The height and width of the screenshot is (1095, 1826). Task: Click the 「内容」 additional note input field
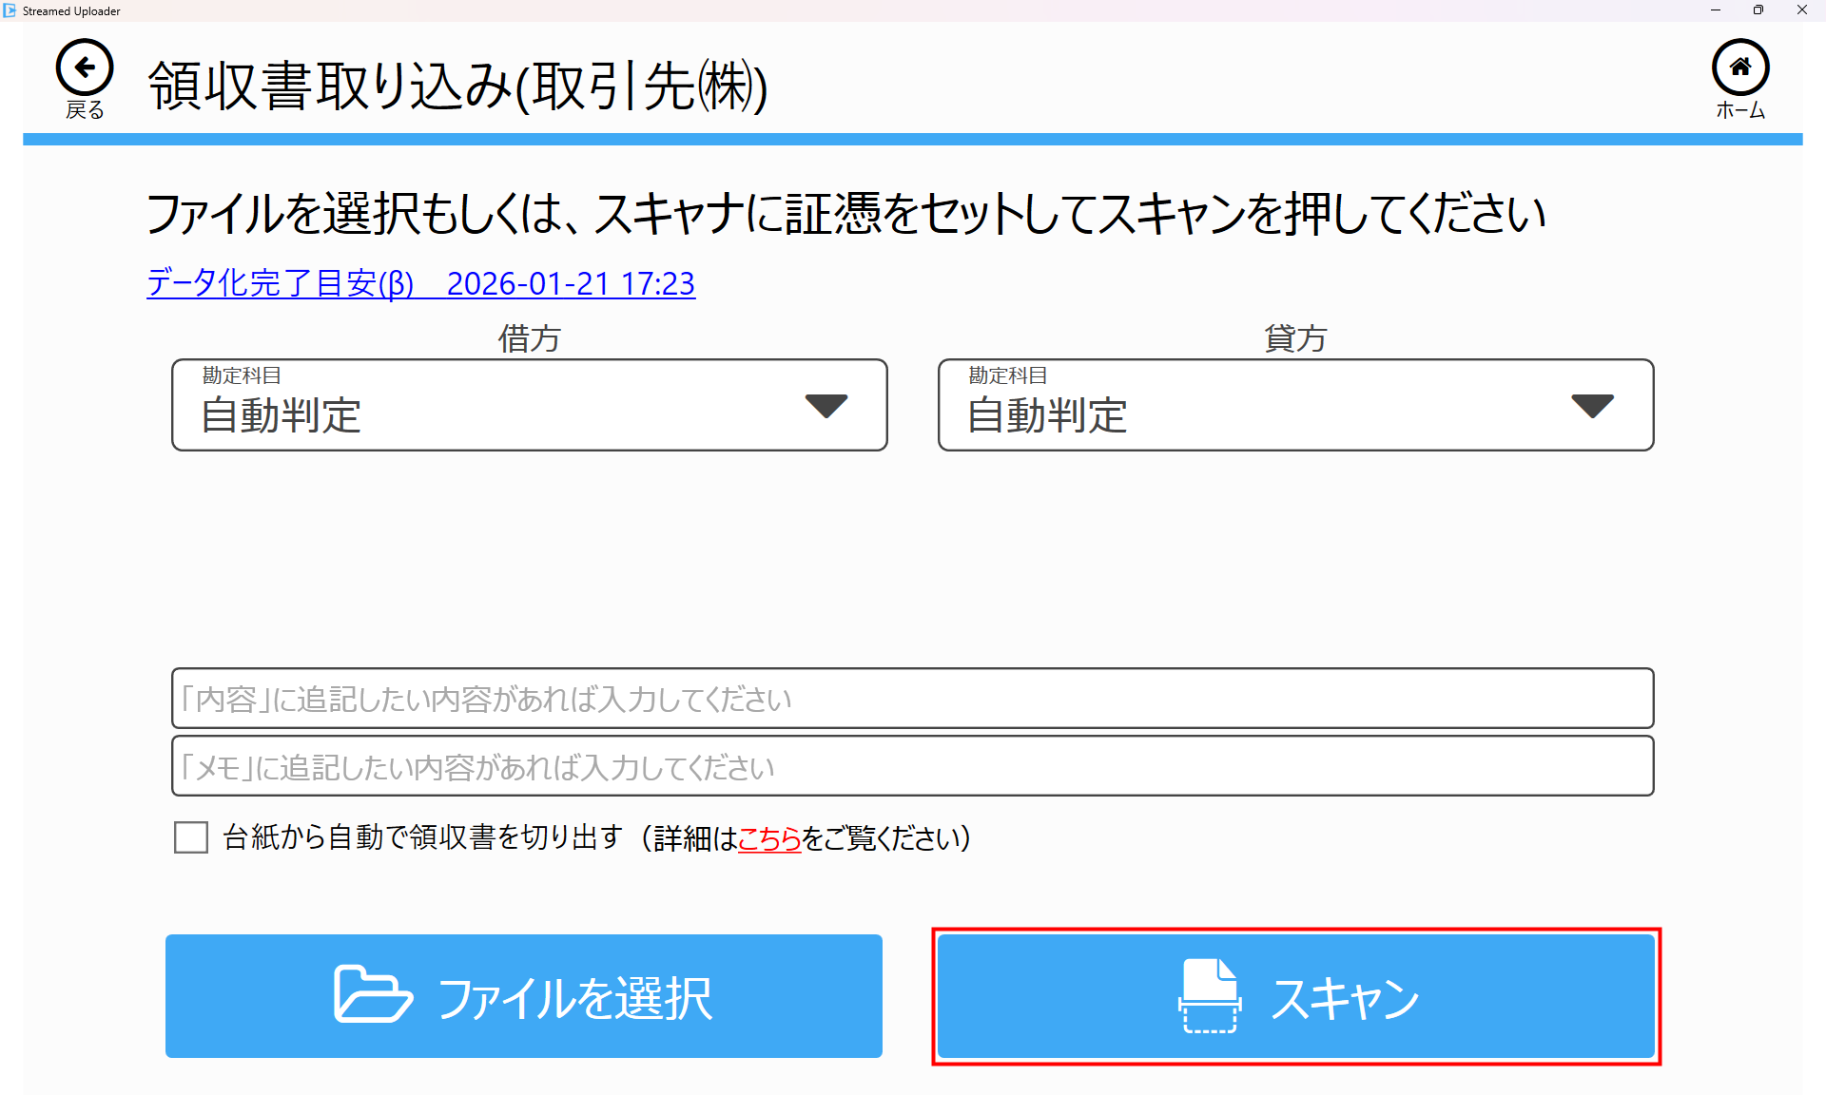[x=911, y=699]
